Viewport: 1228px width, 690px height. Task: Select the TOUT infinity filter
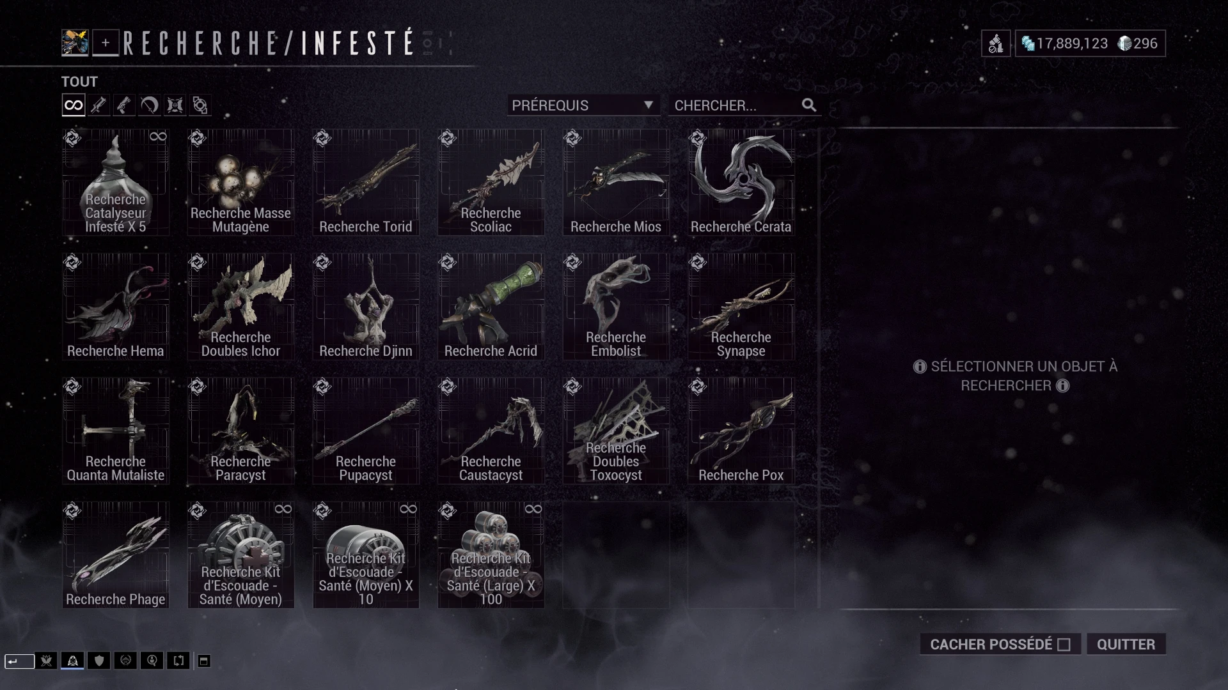[74, 105]
